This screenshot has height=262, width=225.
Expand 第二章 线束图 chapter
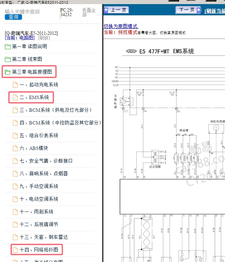coord(27,59)
